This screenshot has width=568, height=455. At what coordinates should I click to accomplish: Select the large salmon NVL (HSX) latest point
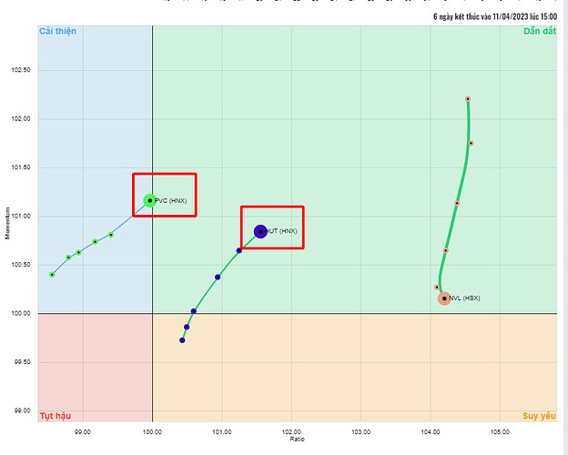click(x=444, y=298)
